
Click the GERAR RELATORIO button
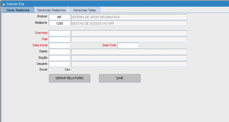coord(69,78)
